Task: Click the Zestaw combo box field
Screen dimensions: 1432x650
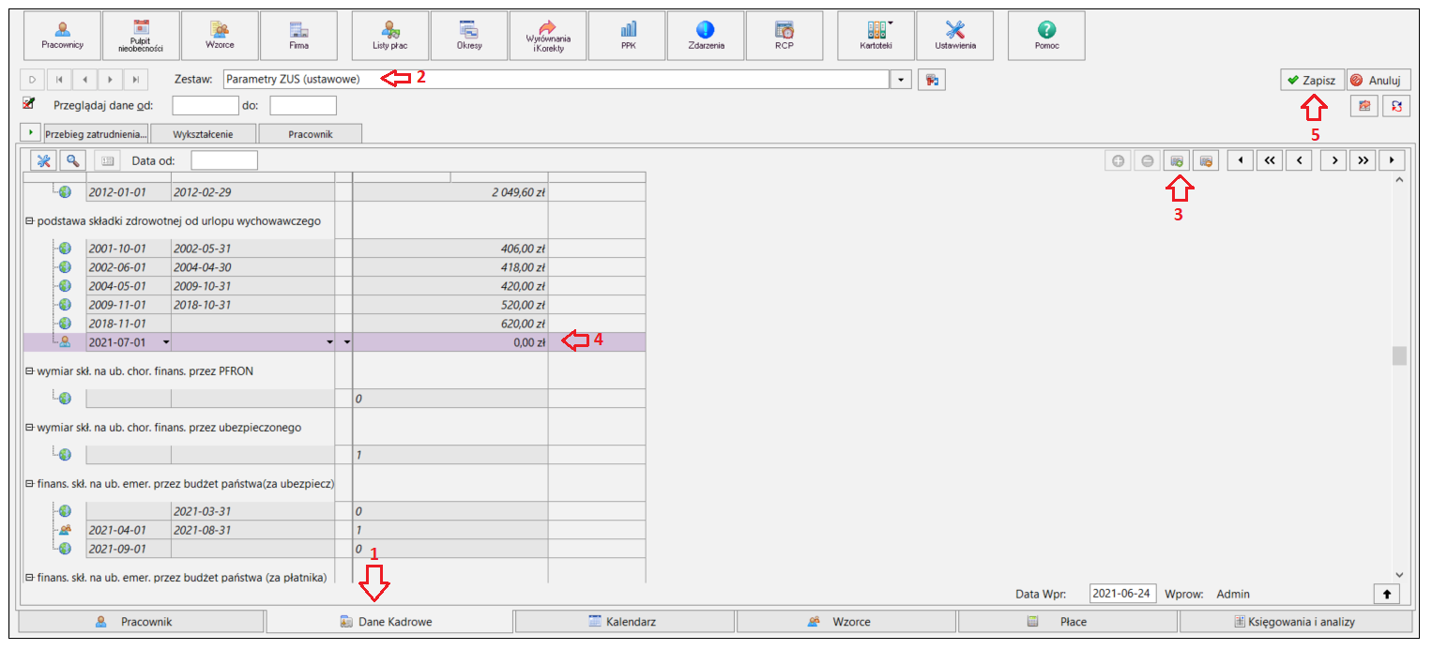Action: pyautogui.click(x=556, y=80)
